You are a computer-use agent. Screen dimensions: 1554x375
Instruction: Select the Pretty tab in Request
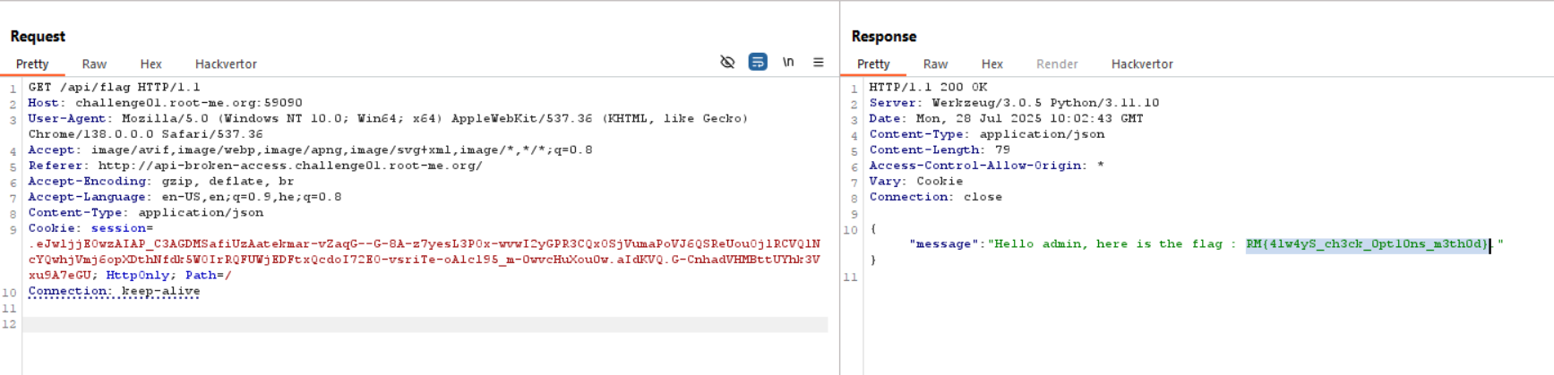[32, 64]
